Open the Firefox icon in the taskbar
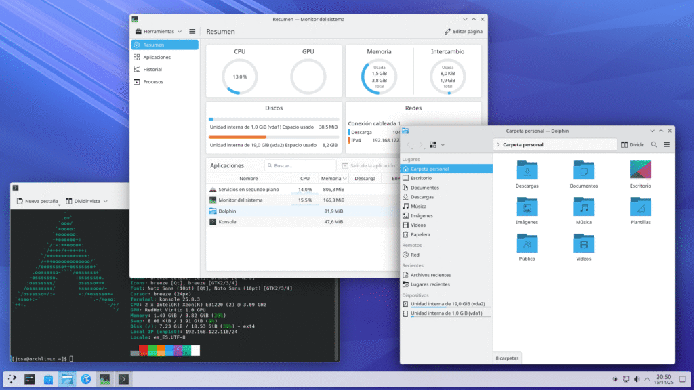The width and height of the screenshot is (694, 390). tap(86, 379)
